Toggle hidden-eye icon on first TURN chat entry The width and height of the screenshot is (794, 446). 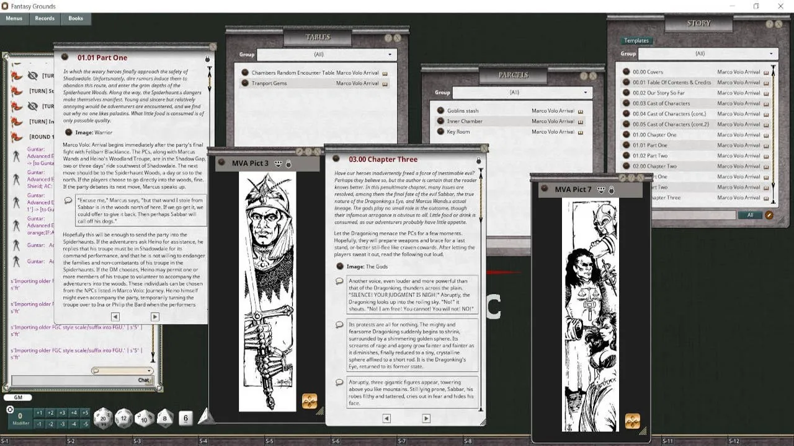coord(33,76)
